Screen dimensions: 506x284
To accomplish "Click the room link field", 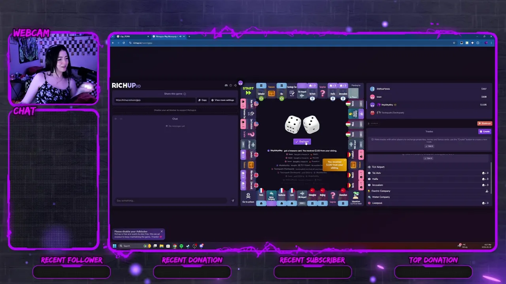I will (x=155, y=100).
